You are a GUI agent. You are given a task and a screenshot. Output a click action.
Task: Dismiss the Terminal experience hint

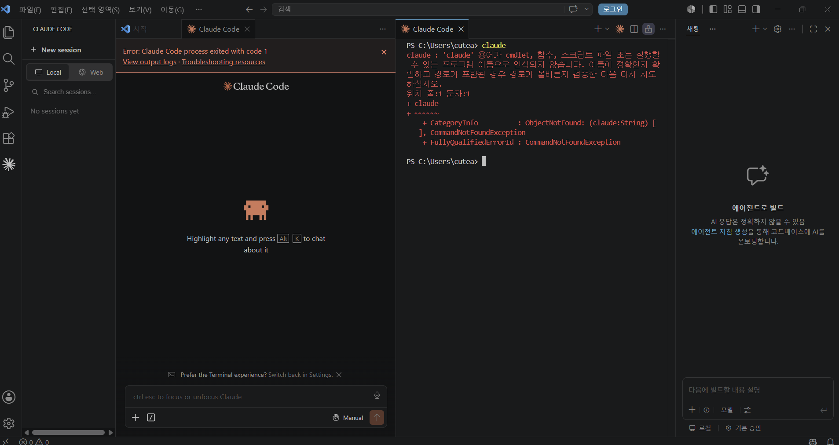339,375
